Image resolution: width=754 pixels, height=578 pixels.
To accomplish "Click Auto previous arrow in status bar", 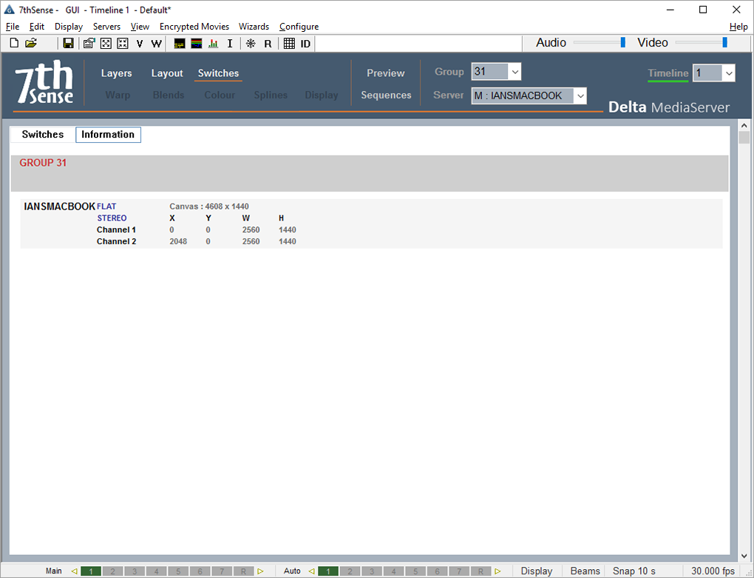I will pos(311,571).
